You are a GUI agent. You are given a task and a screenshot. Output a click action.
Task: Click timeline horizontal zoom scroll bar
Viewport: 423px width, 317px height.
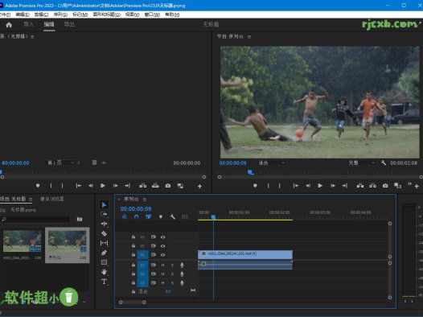click(x=133, y=303)
